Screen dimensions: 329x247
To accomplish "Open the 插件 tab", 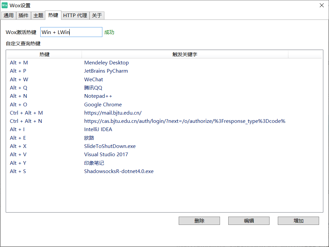I will pos(23,16).
